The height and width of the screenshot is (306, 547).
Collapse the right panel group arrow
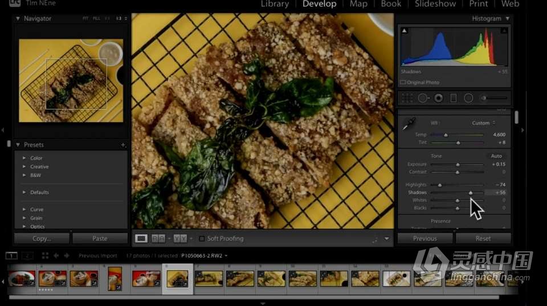point(522,130)
